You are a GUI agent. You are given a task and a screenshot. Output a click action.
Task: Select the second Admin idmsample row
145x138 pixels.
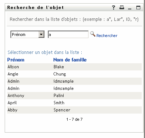click(x=74, y=88)
